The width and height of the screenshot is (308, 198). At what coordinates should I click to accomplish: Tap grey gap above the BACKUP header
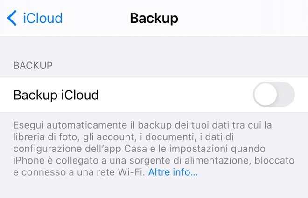coord(154,48)
